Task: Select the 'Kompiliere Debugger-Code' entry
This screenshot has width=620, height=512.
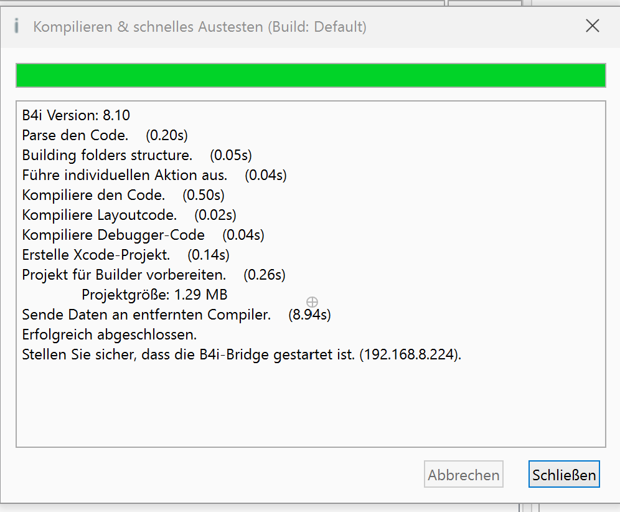Action: [x=113, y=235]
